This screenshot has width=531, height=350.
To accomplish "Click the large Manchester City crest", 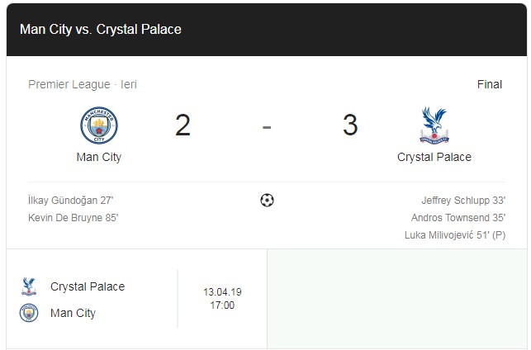I will pyautogui.click(x=99, y=125).
